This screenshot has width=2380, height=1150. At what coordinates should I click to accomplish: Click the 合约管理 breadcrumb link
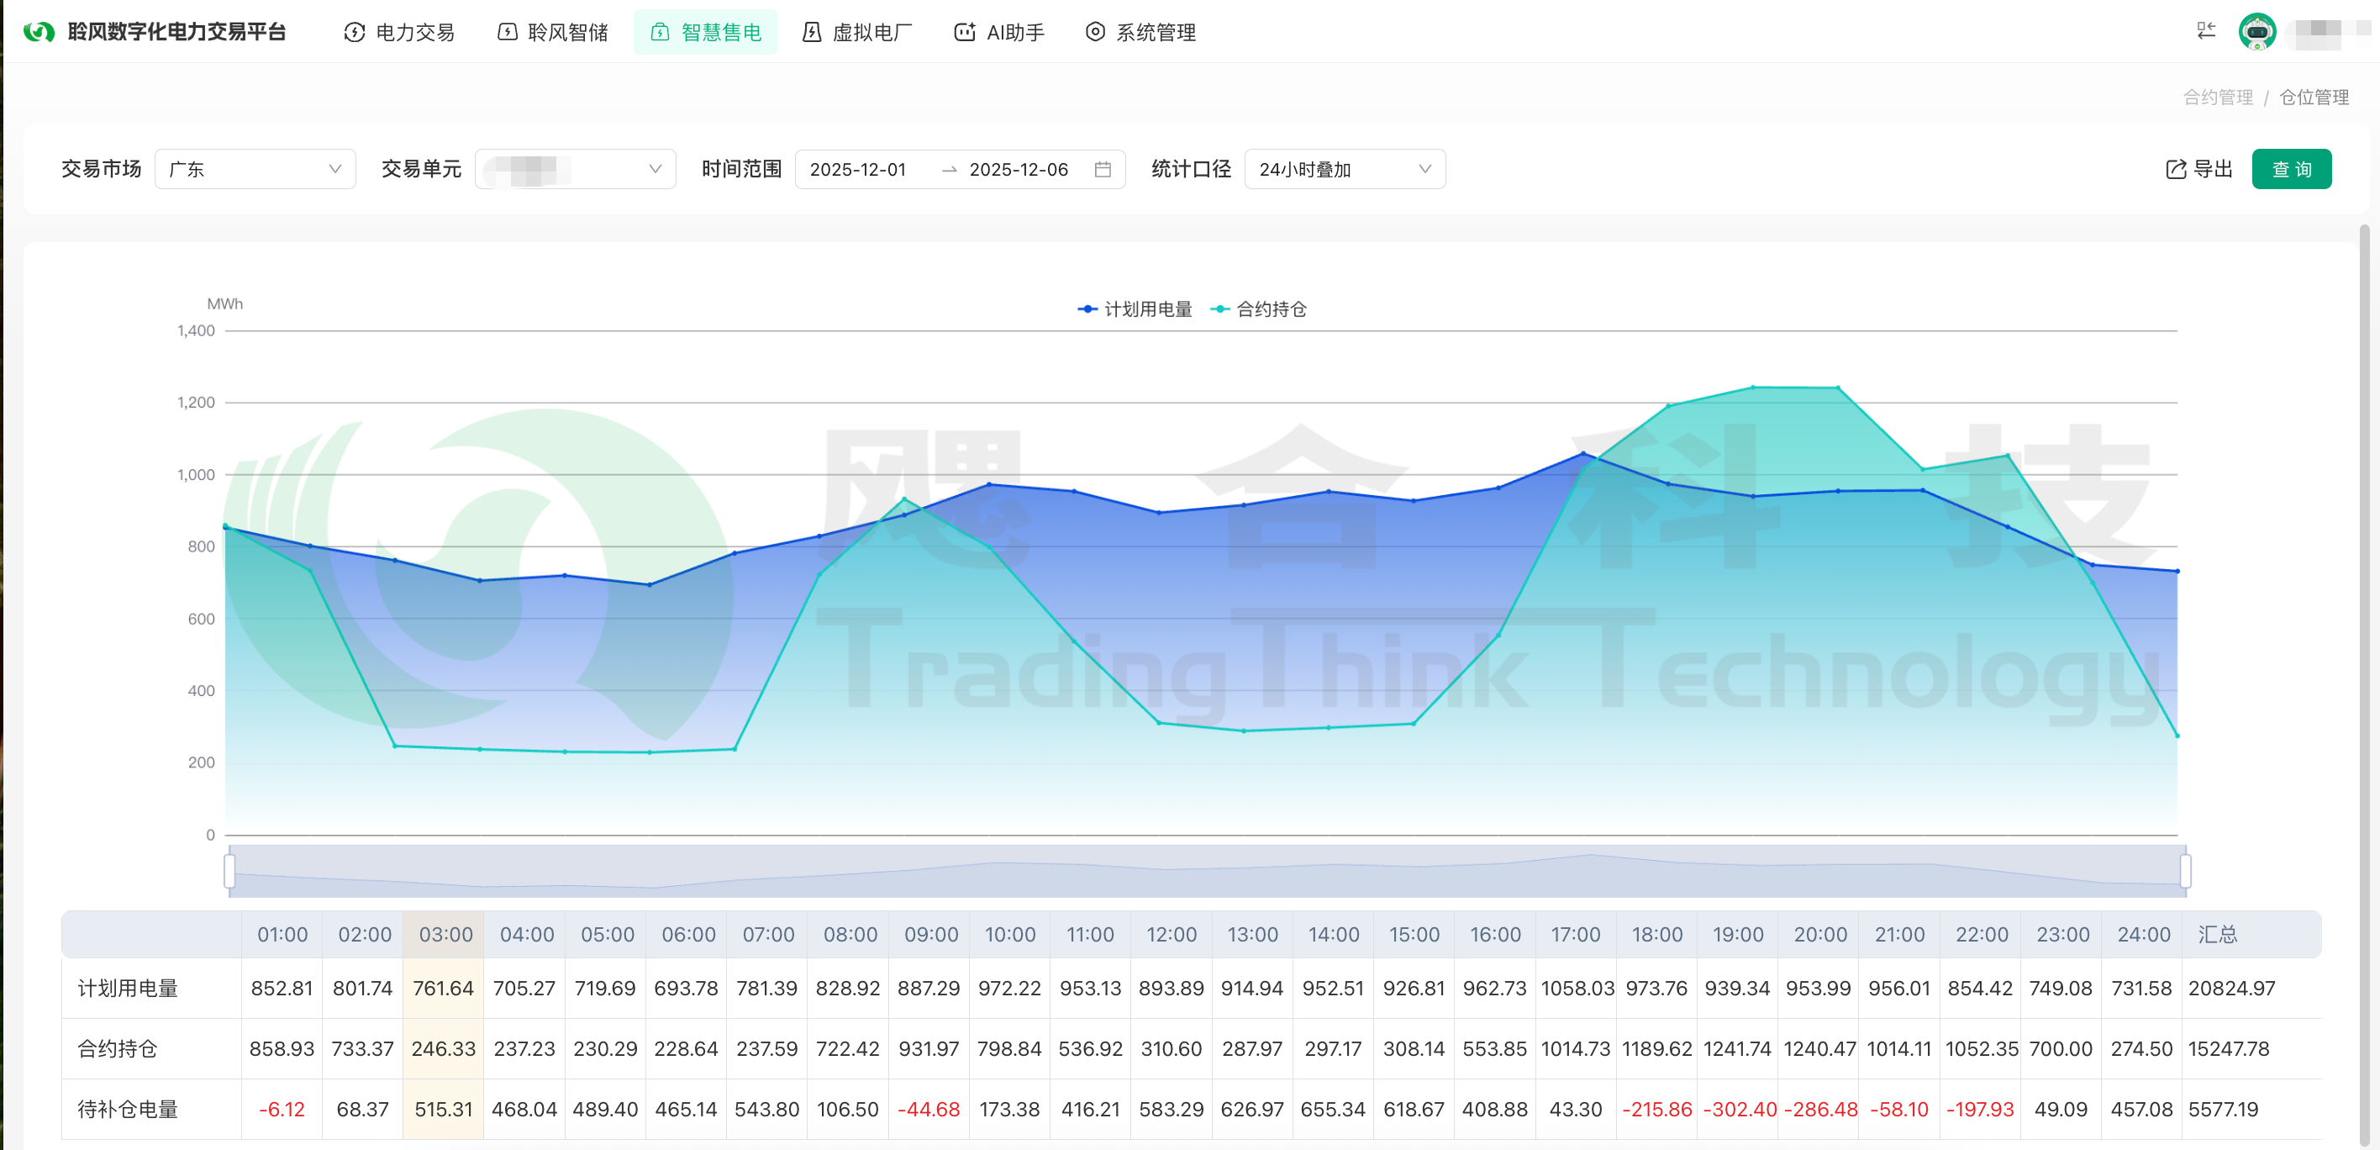2218,97
